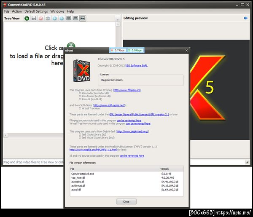Open the Default Settings menu

coord(36,11)
